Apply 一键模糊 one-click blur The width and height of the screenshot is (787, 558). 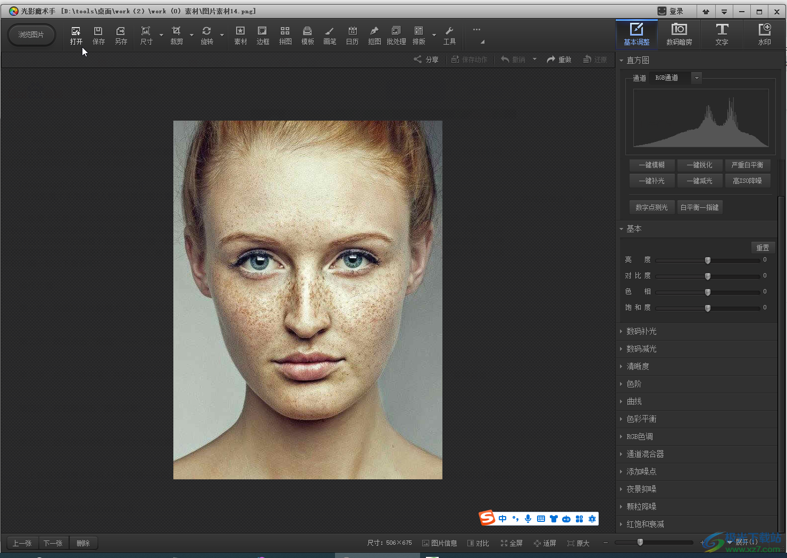coord(652,165)
